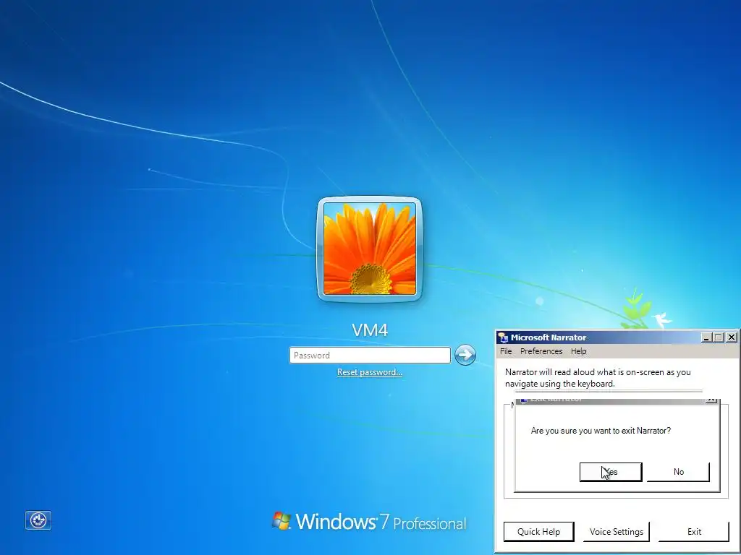Close the Microsoft Narrator window
The height and width of the screenshot is (555, 741).
click(731, 337)
